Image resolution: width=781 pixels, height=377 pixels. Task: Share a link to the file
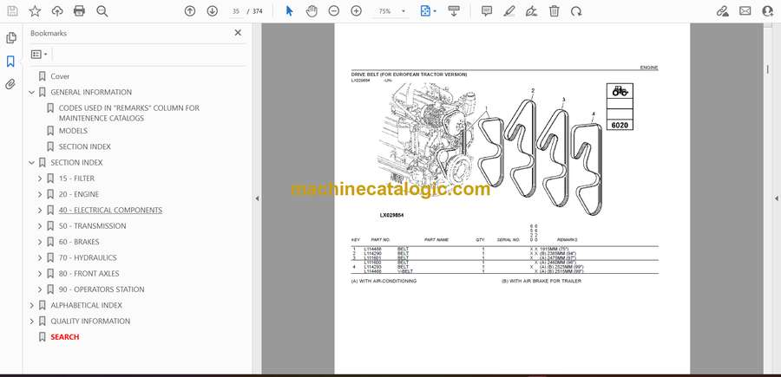click(722, 11)
